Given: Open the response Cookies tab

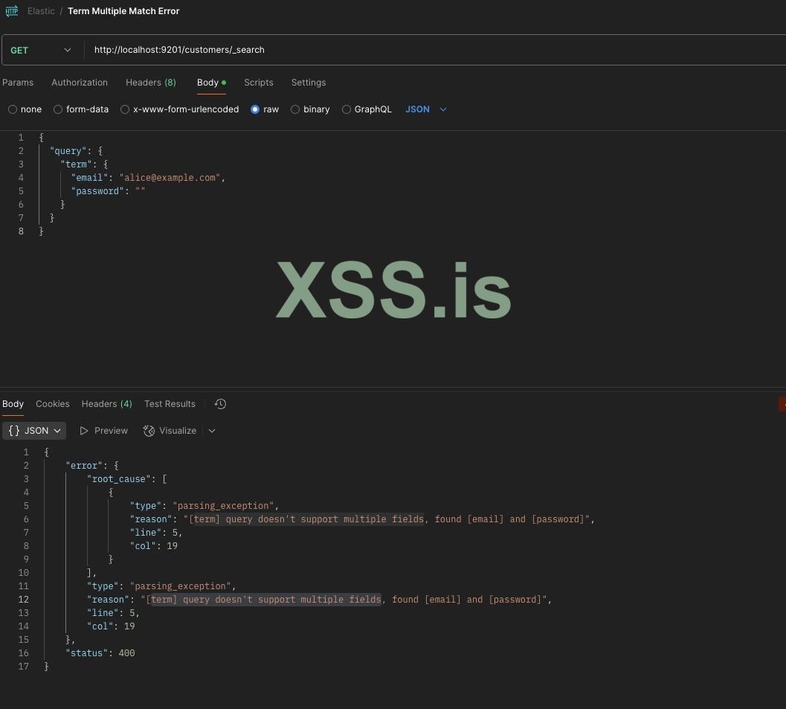Looking at the screenshot, I should [53, 404].
